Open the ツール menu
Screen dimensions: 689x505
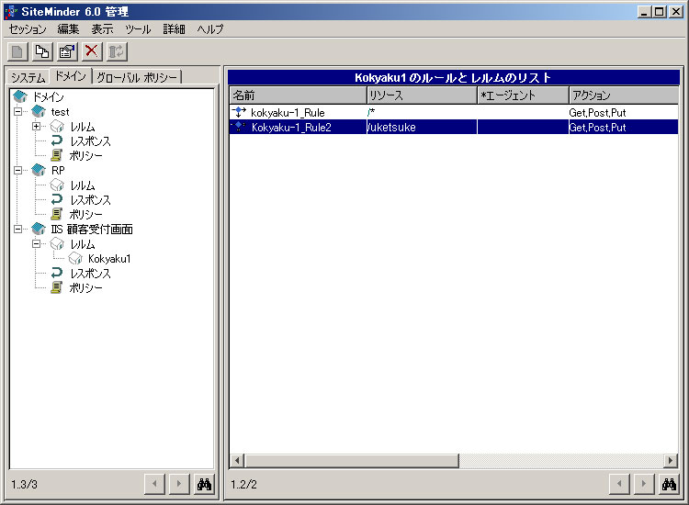click(x=138, y=29)
